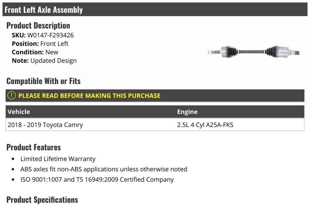The image size is (310, 205).
Task: Click the Product Description heading
Action: (38, 25)
